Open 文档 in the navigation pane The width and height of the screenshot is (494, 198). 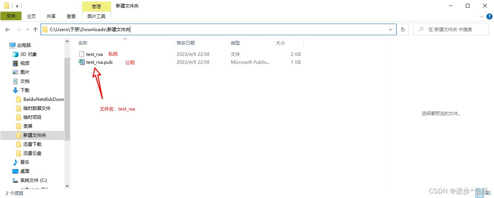click(x=25, y=81)
